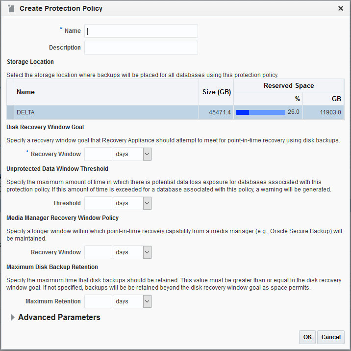Screen dimensions: 351x351
Task: Sort by the Name column header
Action: 25,92
